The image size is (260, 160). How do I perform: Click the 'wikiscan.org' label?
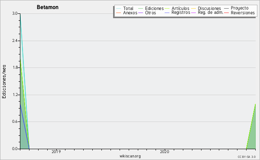click(x=130, y=156)
